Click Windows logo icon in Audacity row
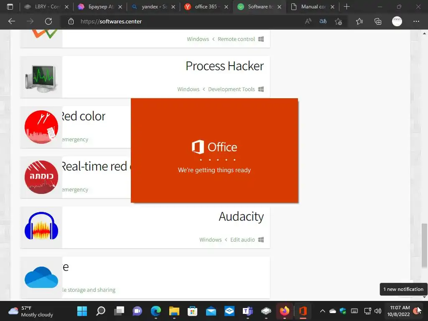The width and height of the screenshot is (428, 321). pyautogui.click(x=261, y=239)
